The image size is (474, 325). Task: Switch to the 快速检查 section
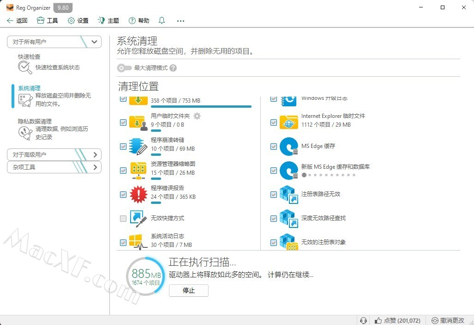click(x=49, y=65)
